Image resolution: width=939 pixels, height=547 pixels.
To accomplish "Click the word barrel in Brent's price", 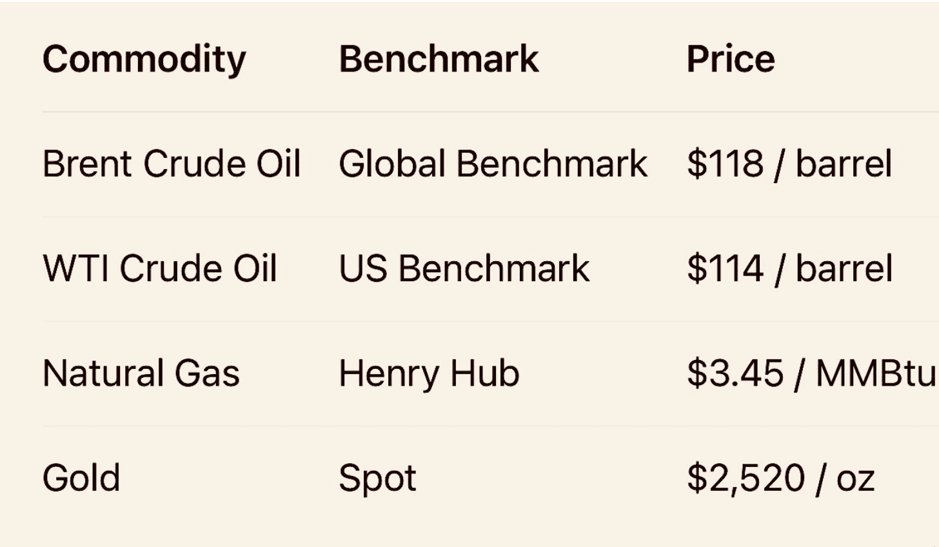I will (844, 164).
